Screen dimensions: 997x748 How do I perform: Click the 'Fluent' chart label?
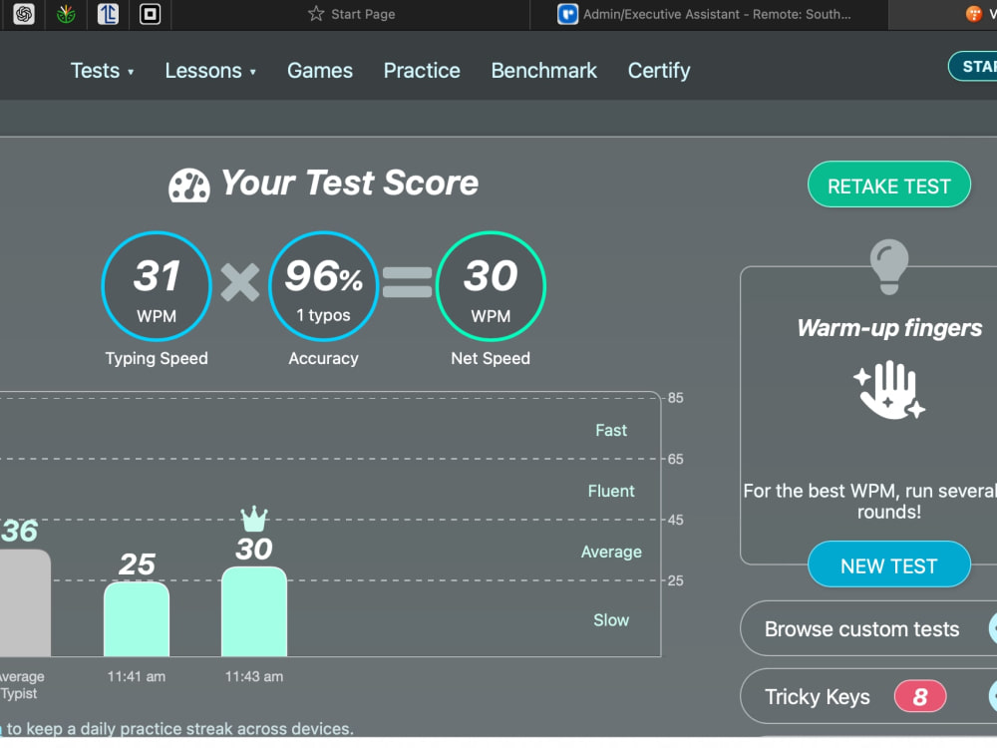[x=611, y=491]
